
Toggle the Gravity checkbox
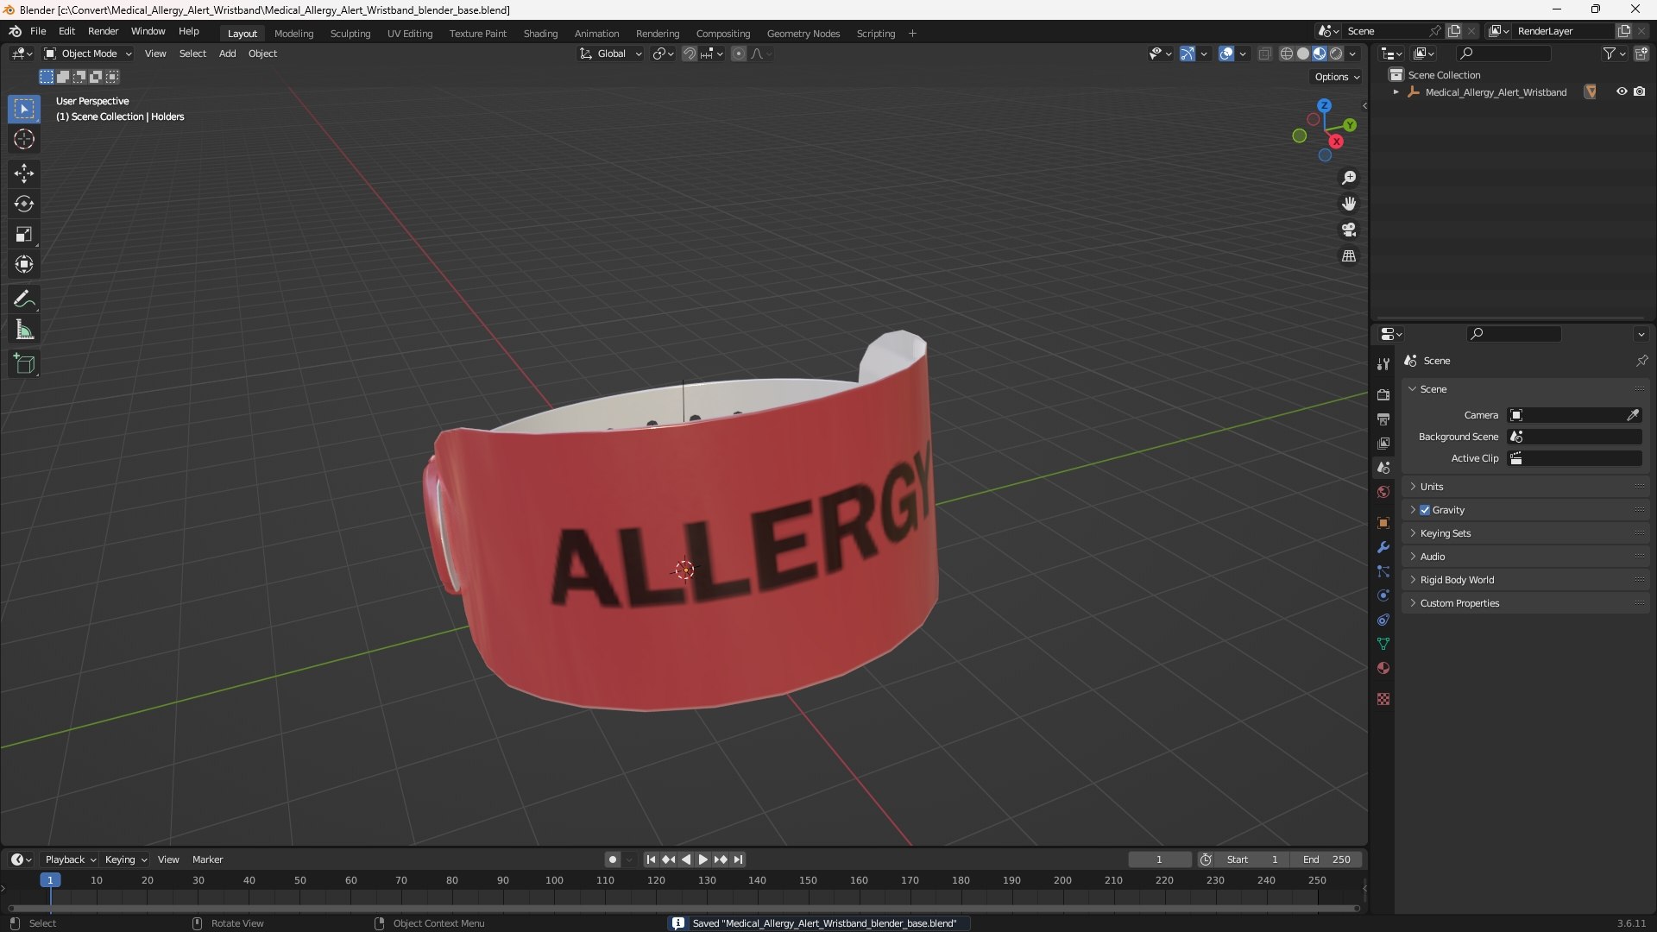pyautogui.click(x=1425, y=510)
